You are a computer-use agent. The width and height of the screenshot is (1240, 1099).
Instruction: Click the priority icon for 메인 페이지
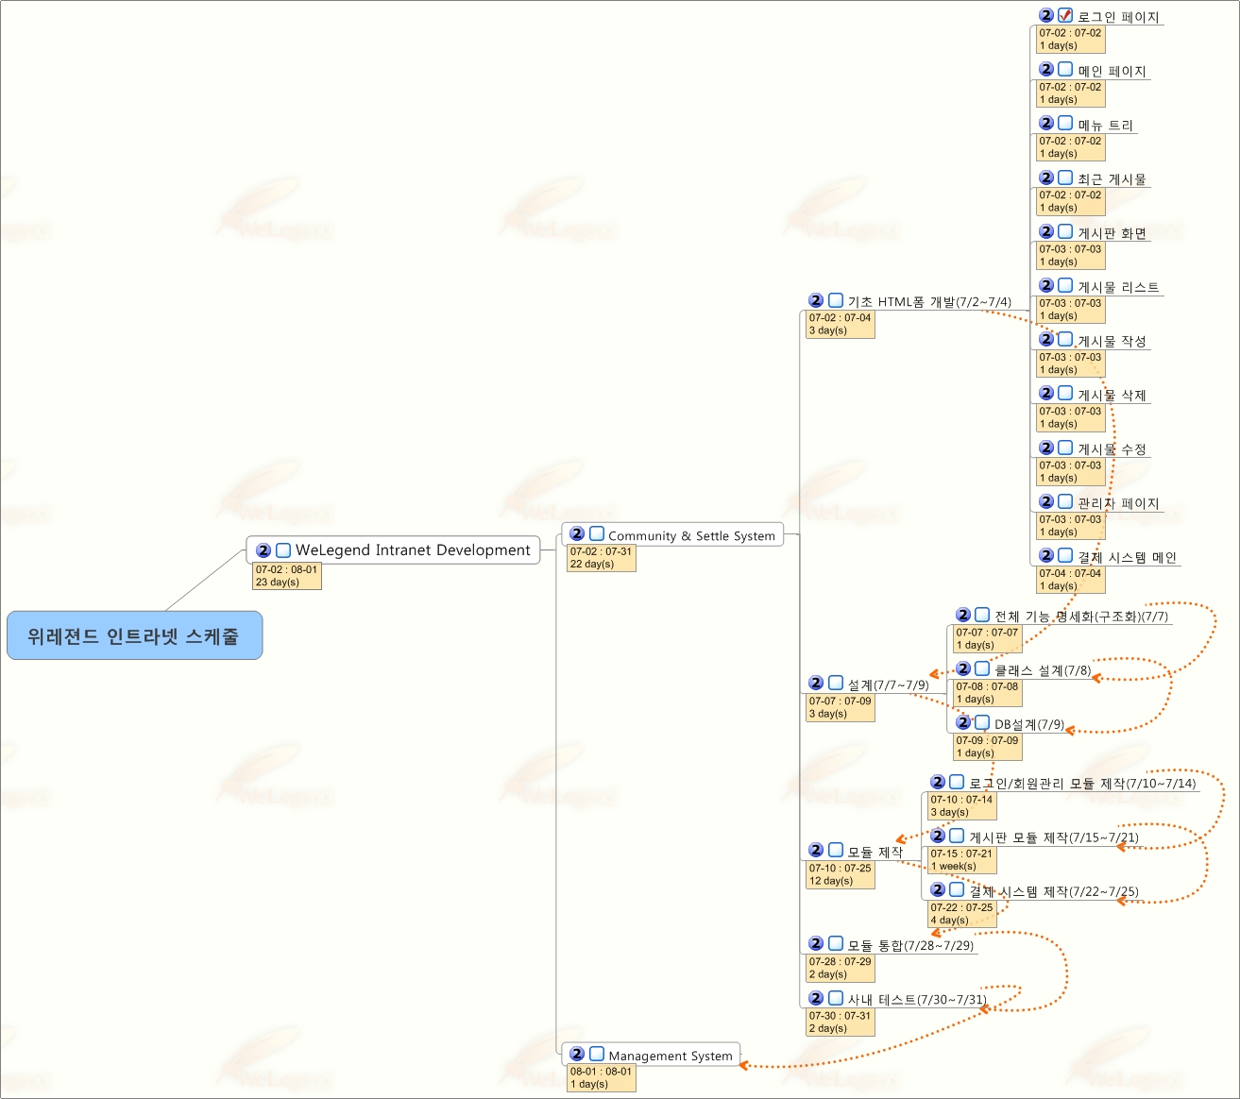tap(1046, 70)
